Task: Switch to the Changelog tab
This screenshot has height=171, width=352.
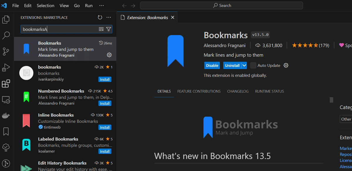Action: tap(238, 91)
